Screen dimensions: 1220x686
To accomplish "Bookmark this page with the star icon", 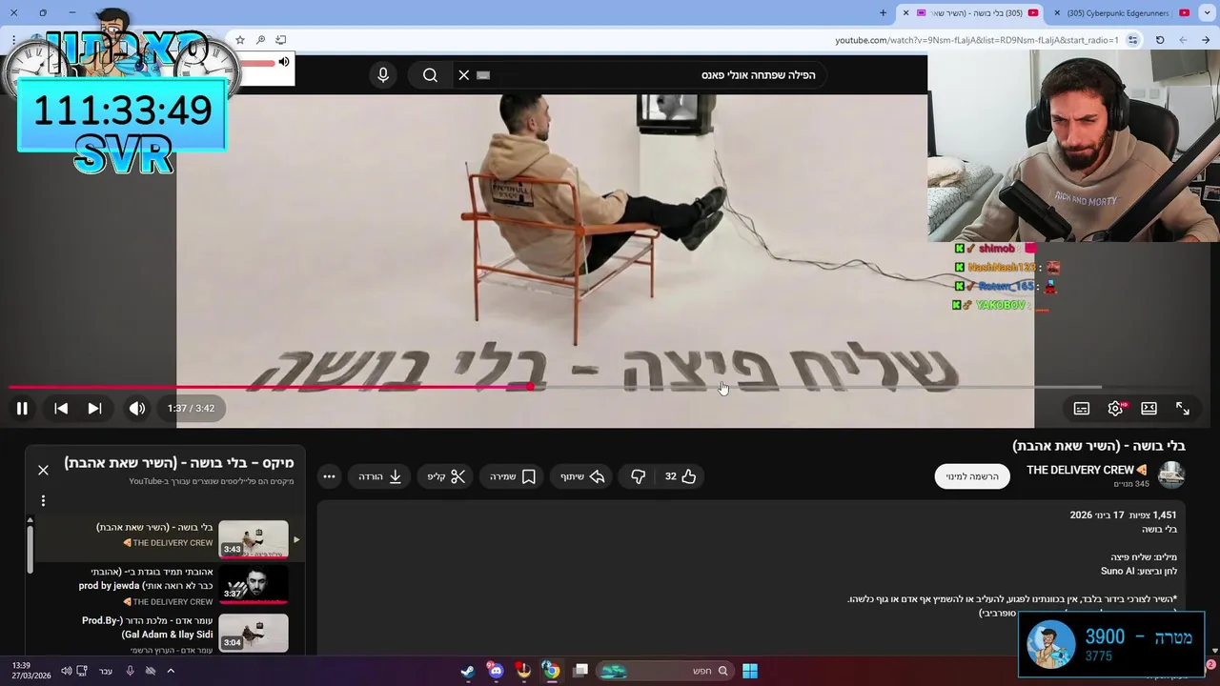I will coord(240,40).
